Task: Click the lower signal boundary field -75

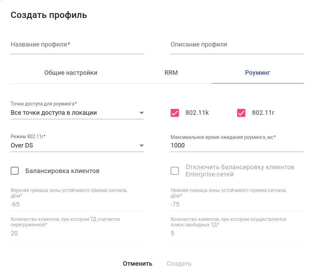Action: pyautogui.click(x=237, y=205)
